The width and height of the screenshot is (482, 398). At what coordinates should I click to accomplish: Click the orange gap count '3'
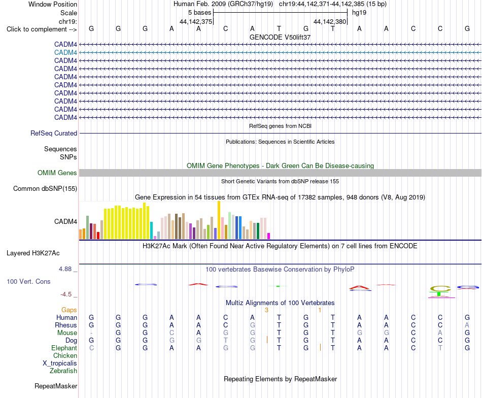pyautogui.click(x=266, y=310)
